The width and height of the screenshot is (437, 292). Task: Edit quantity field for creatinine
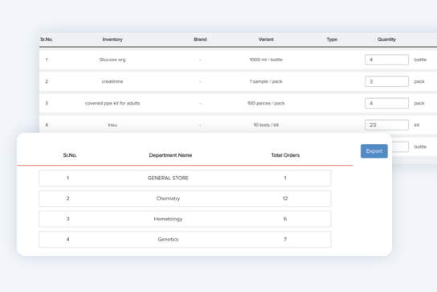click(x=386, y=81)
